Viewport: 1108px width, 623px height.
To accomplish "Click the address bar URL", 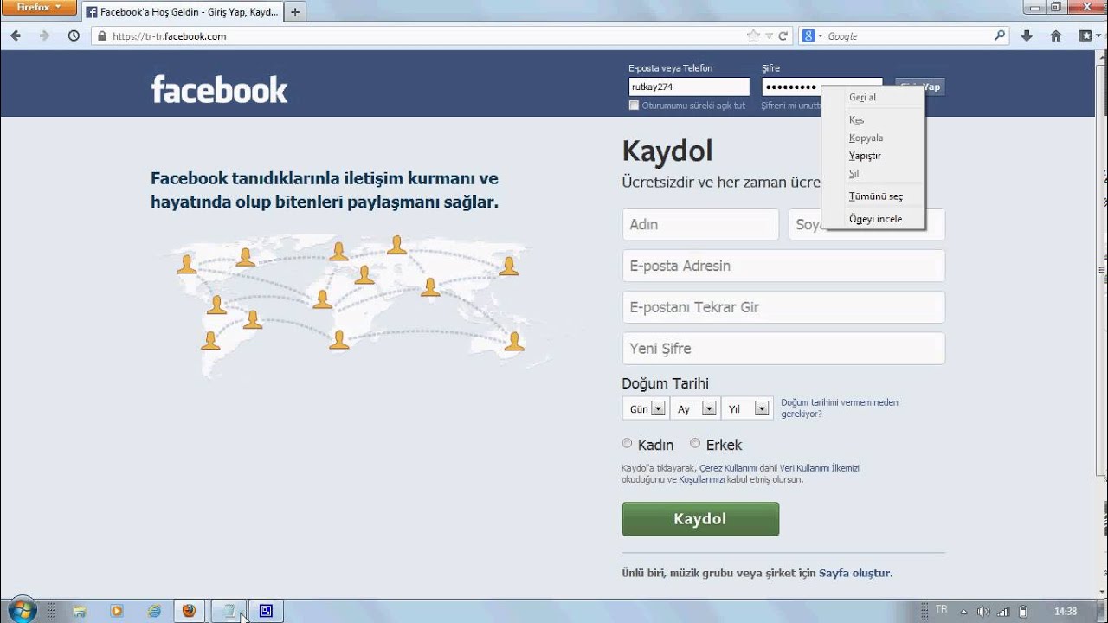I will coord(170,36).
